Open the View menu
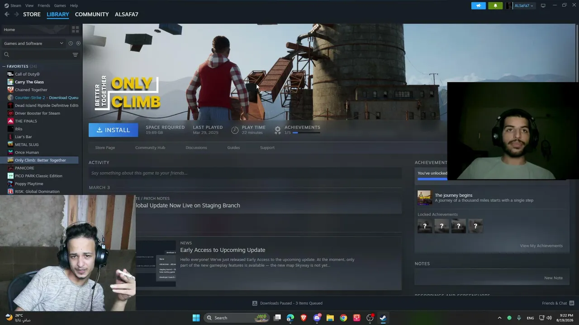 [x=29, y=5]
